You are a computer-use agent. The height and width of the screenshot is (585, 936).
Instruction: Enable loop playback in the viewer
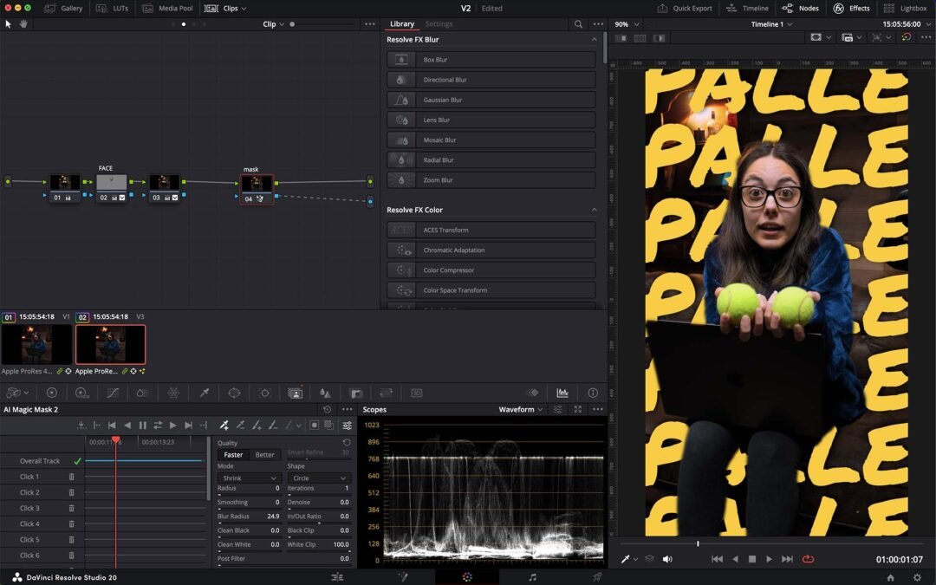(x=808, y=559)
